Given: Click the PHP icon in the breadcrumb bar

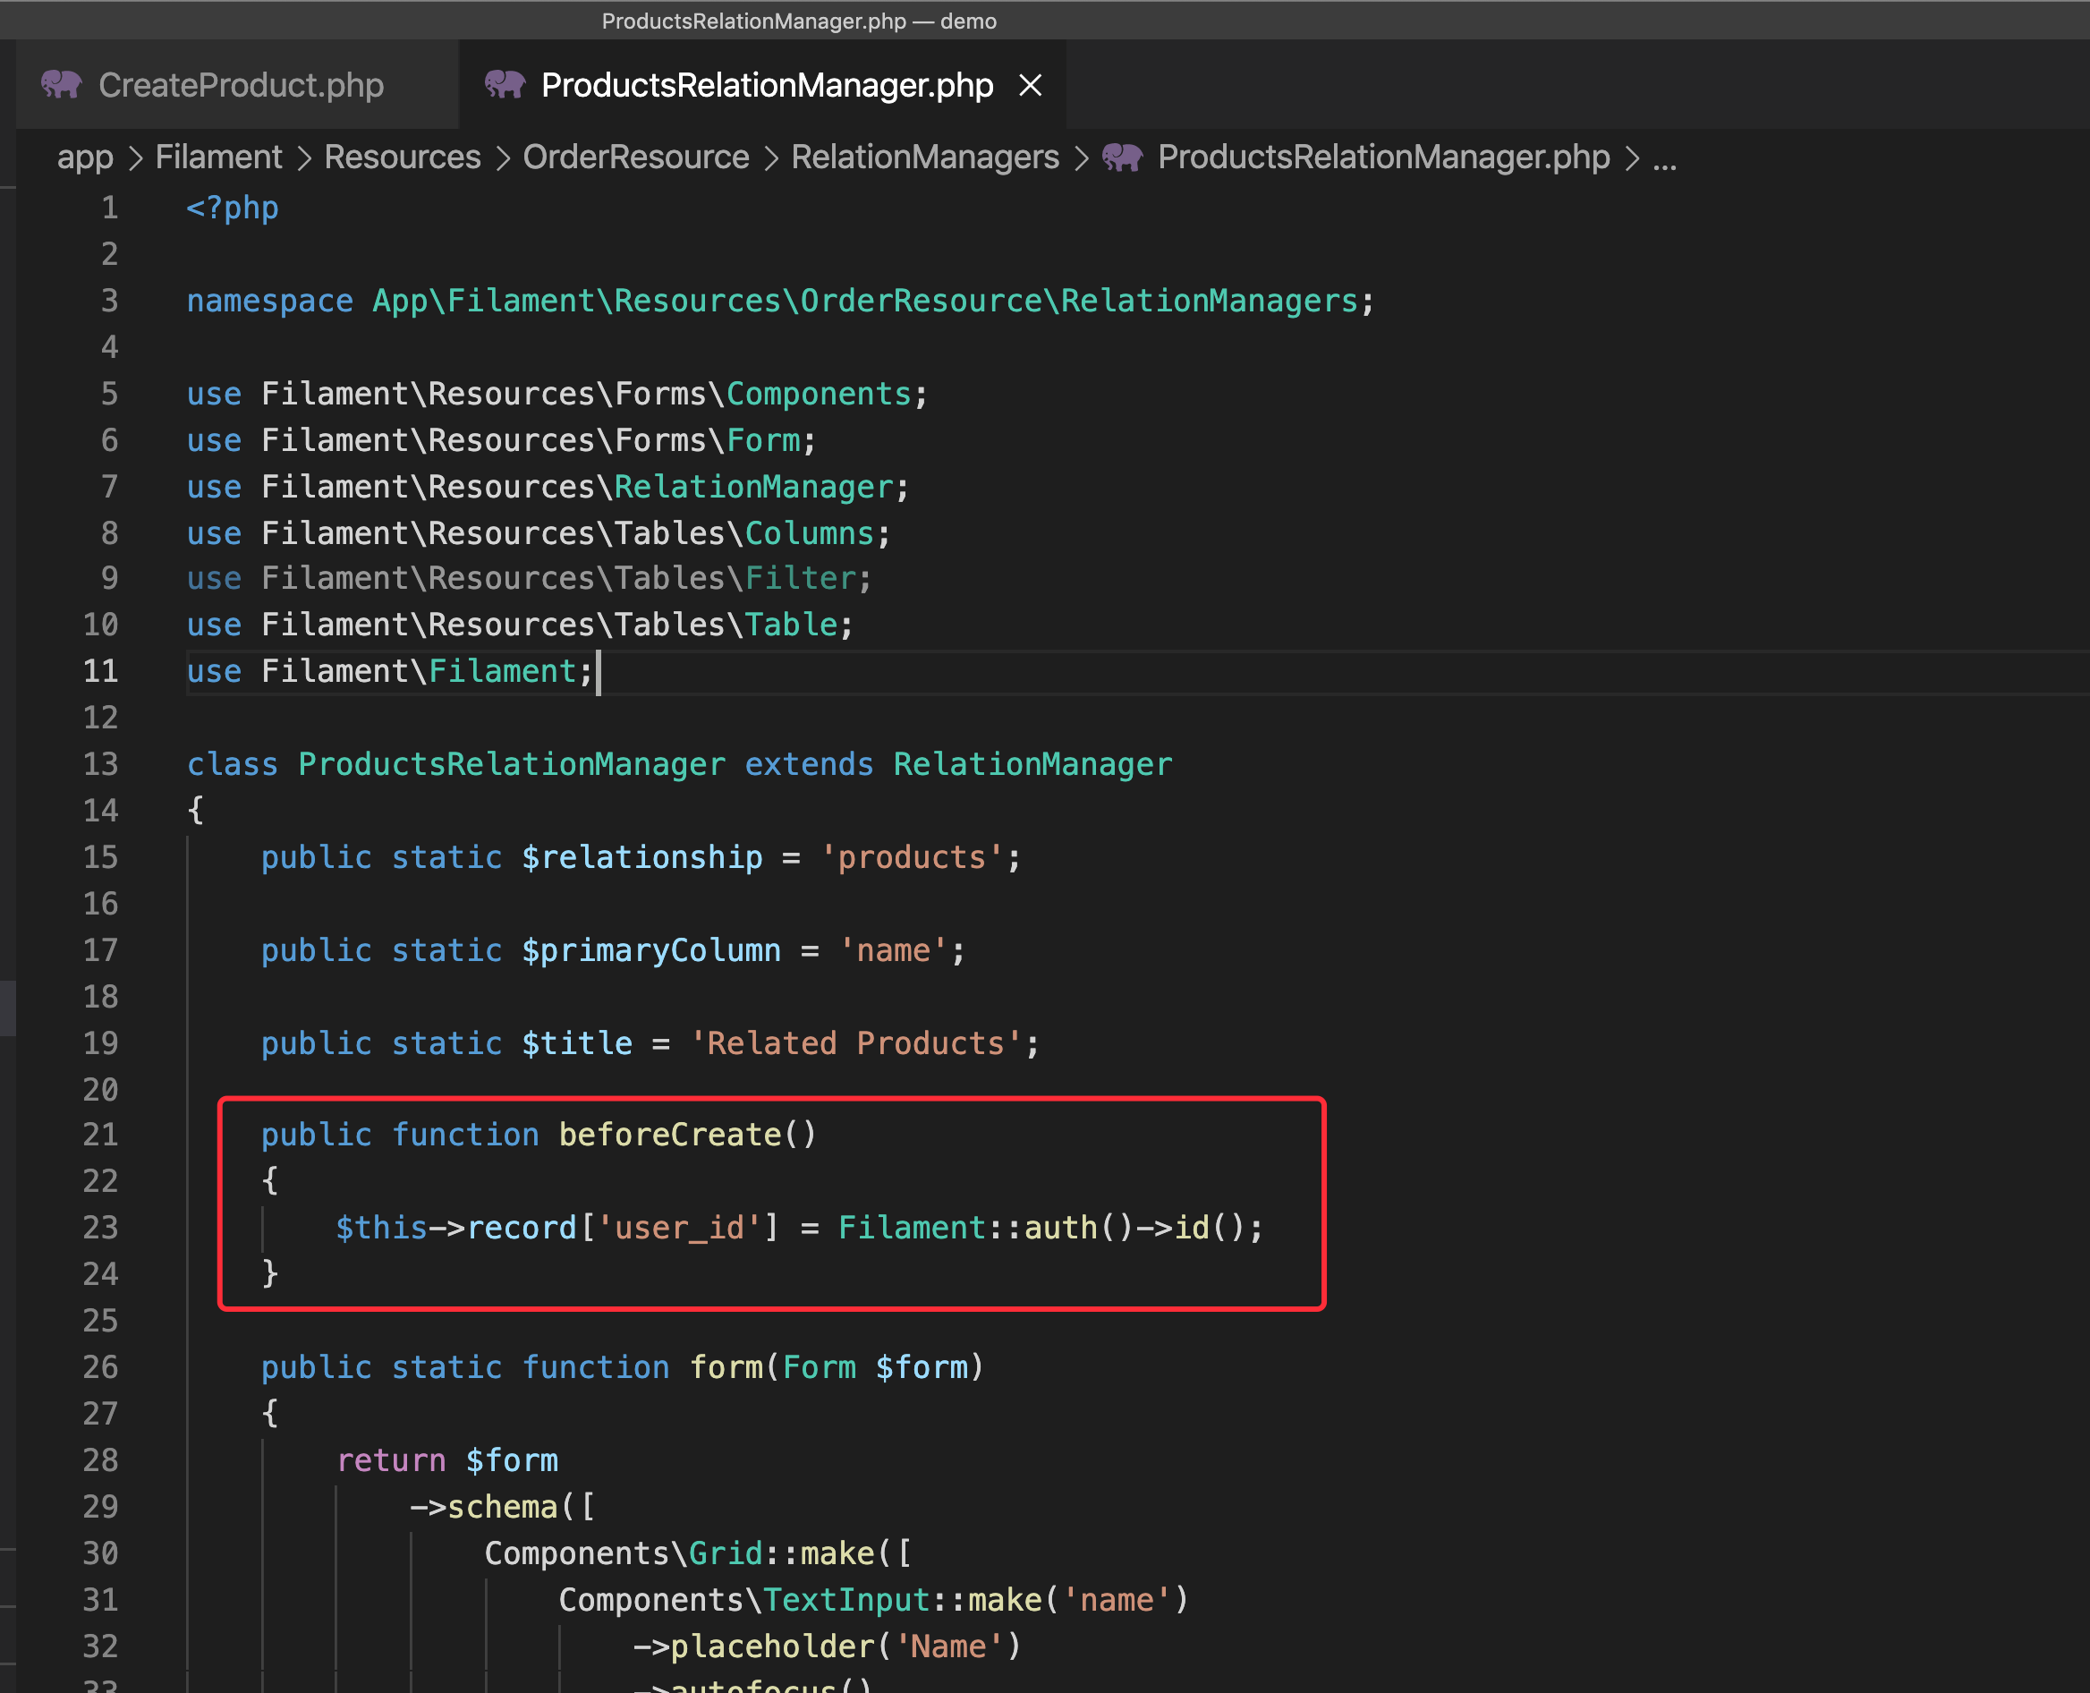Looking at the screenshot, I should 1122,157.
